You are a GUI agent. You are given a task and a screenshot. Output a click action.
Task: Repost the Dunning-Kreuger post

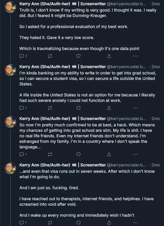coord(50,56)
